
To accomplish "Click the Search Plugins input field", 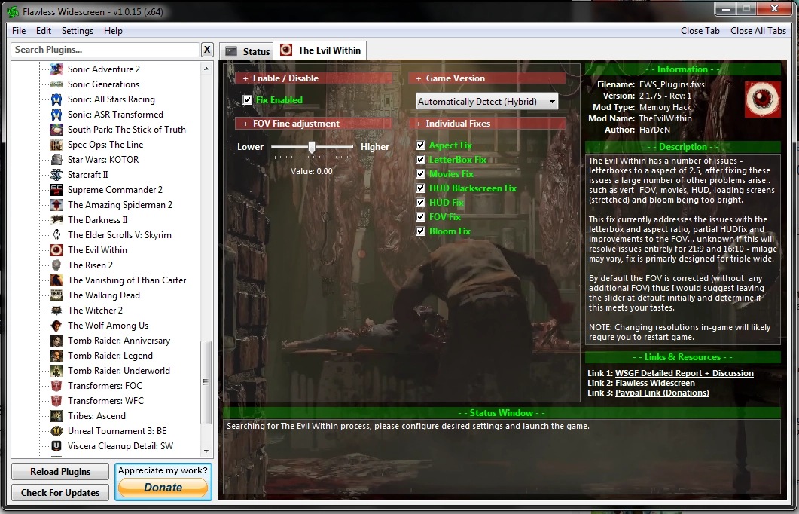I will pos(105,50).
